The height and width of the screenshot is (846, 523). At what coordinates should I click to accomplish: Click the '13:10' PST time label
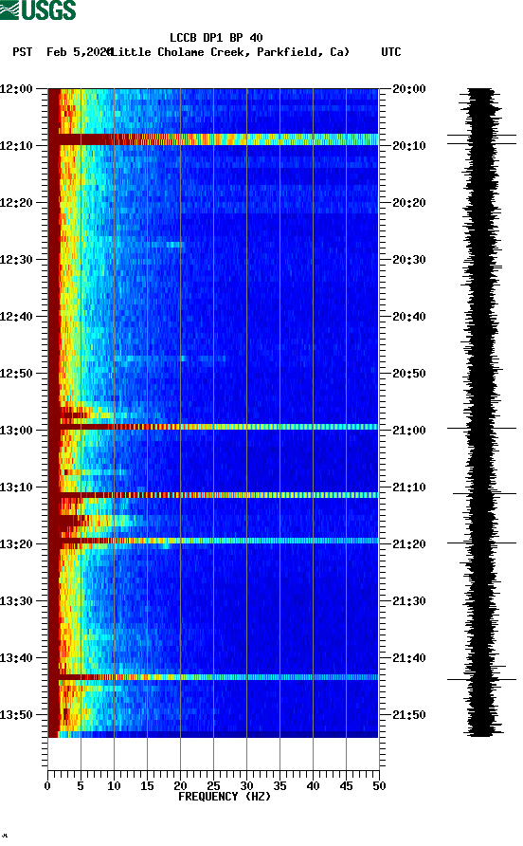pyautogui.click(x=16, y=487)
